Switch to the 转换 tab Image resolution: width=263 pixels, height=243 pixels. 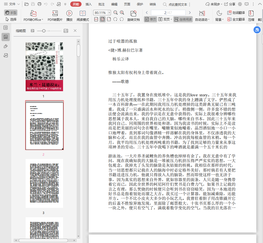[153, 4]
